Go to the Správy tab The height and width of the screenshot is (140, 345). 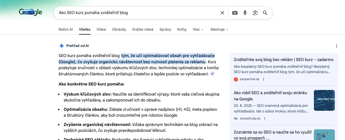click(x=165, y=30)
